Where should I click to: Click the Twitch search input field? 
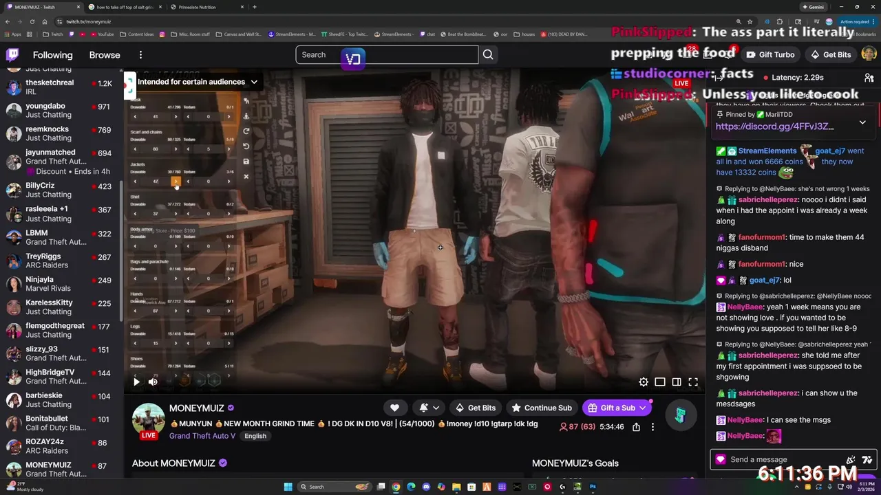(387, 55)
